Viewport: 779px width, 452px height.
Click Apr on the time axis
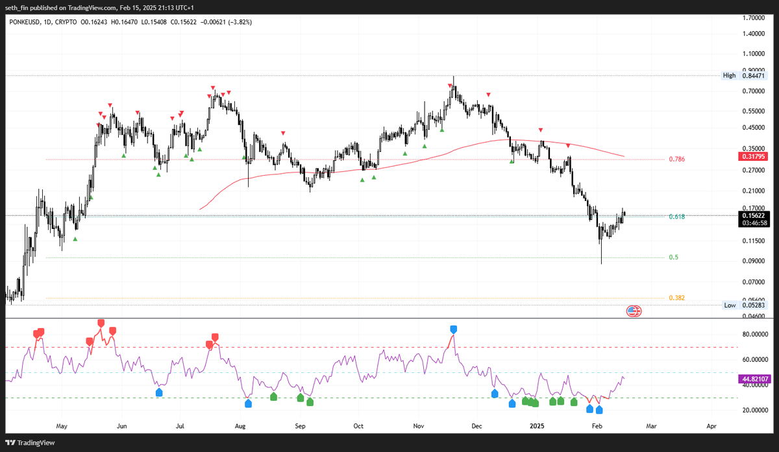711,427
